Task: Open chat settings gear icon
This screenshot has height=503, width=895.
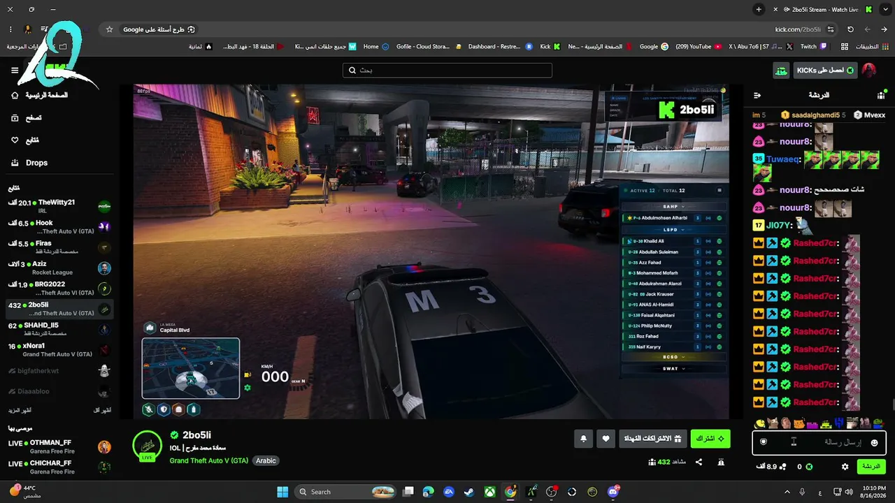Action: click(845, 466)
